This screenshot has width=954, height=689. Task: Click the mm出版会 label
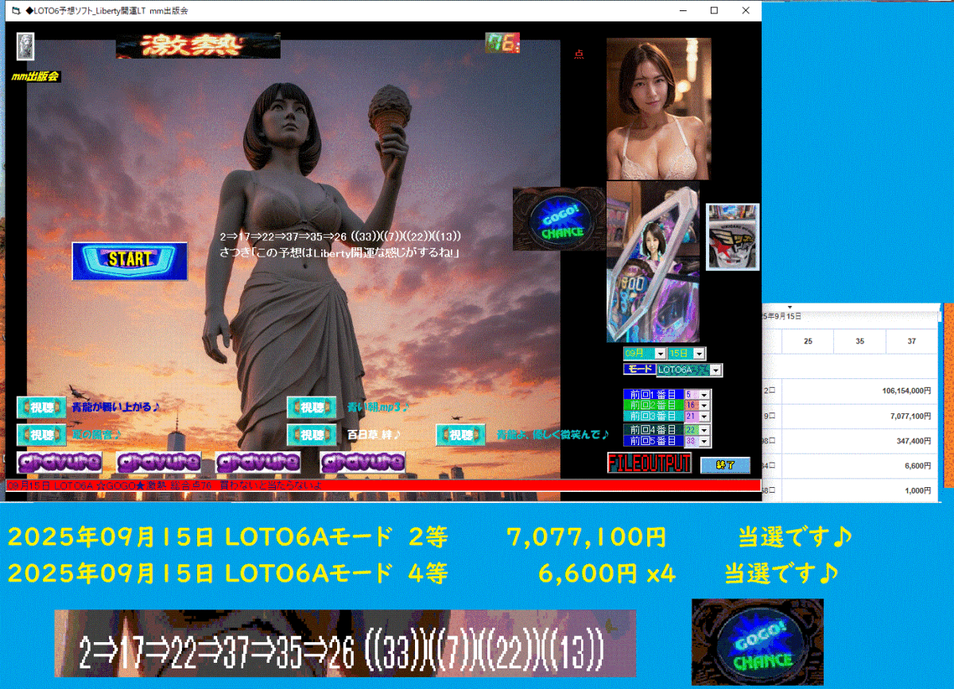(36, 77)
